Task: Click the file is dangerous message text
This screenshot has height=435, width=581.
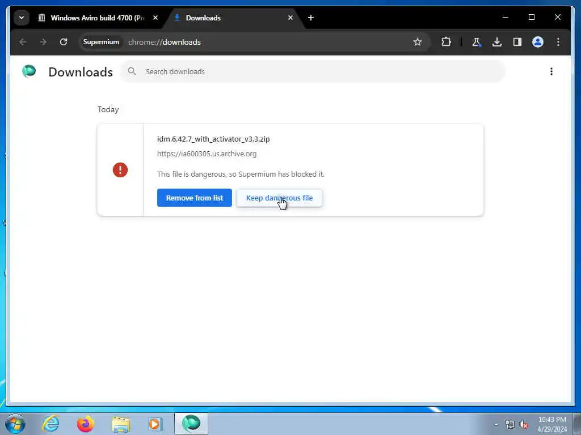Action: (241, 174)
